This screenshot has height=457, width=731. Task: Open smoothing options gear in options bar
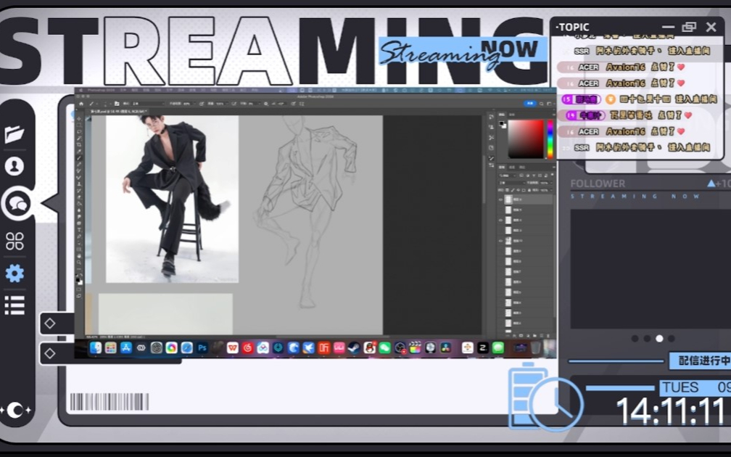(x=265, y=104)
